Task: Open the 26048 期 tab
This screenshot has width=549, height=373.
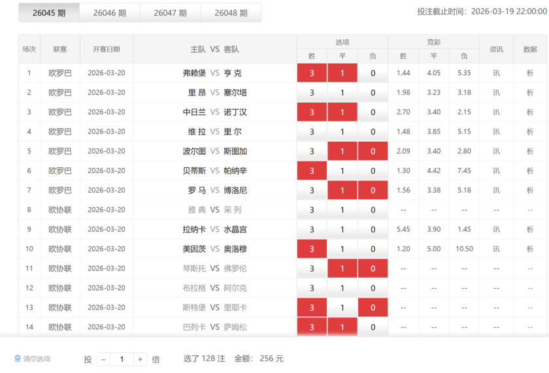Action: coord(231,12)
